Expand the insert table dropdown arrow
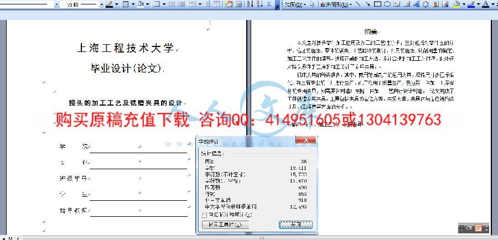This screenshot has height=240, width=498. pyautogui.click(x=164, y=4)
